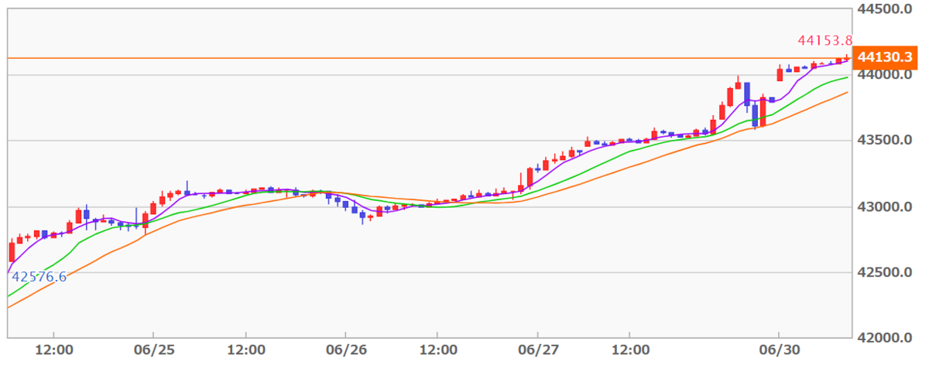Click the 12:00 time label between 06/26 and 06/27

point(437,351)
